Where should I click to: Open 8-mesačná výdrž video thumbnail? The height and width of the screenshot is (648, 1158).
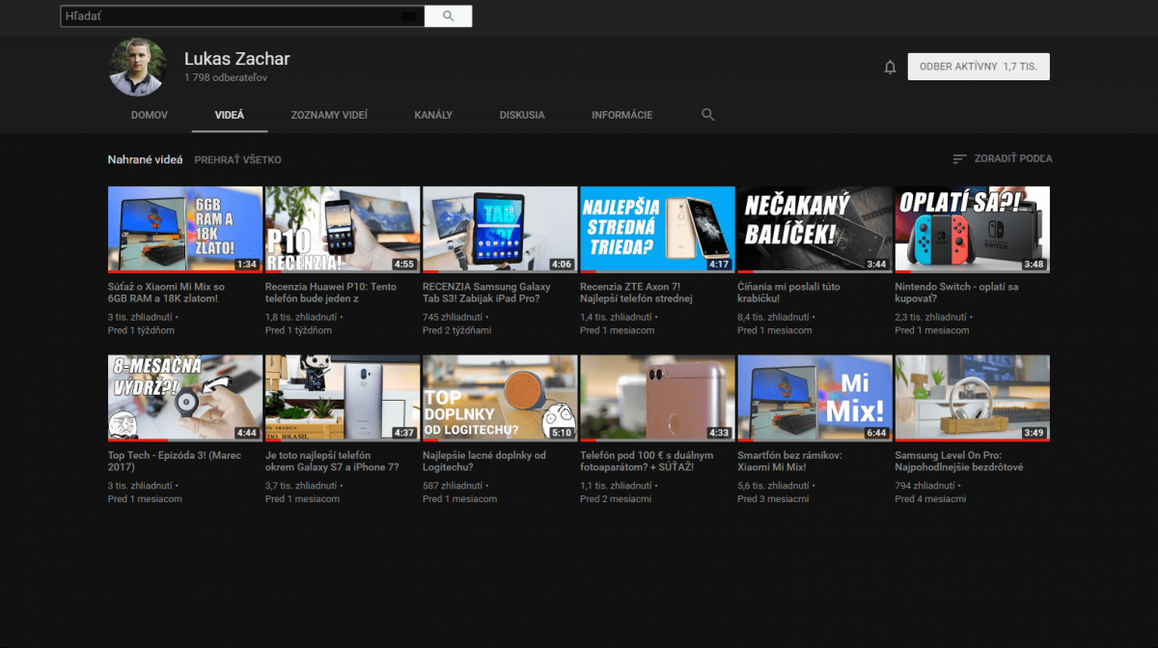[x=185, y=398]
